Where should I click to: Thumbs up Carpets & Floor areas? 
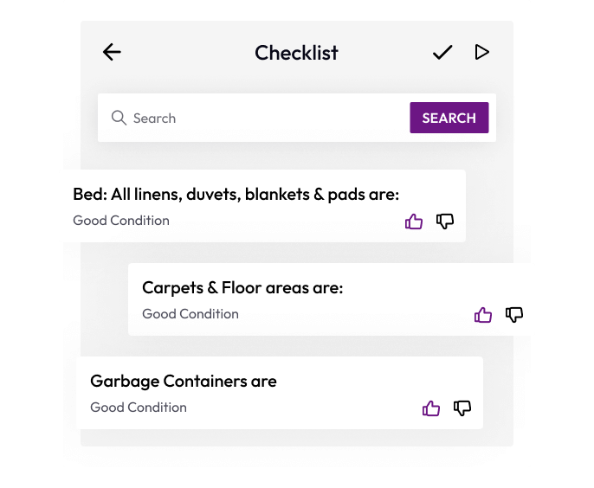tap(483, 315)
